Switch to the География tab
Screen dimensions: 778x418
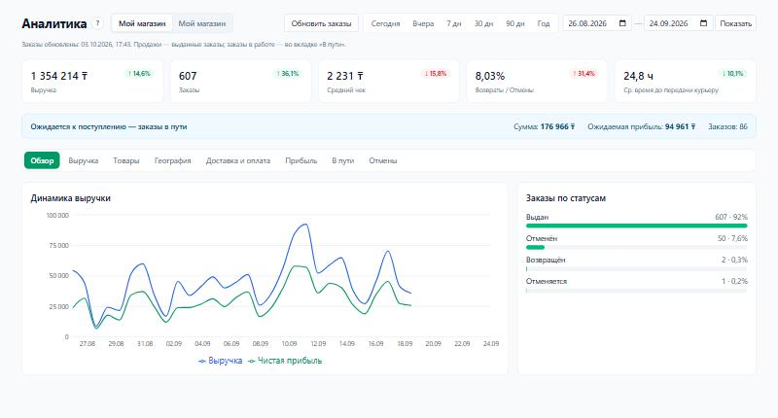(x=173, y=160)
